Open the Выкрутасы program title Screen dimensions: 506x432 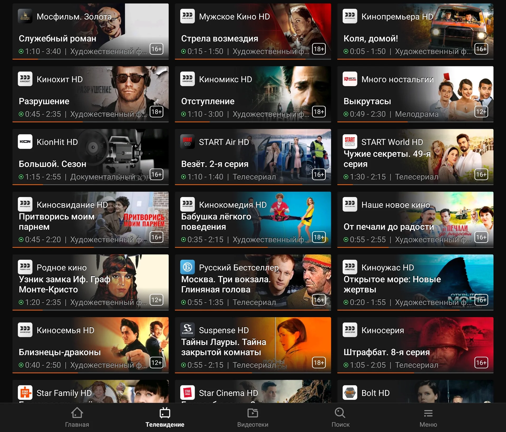(x=367, y=101)
